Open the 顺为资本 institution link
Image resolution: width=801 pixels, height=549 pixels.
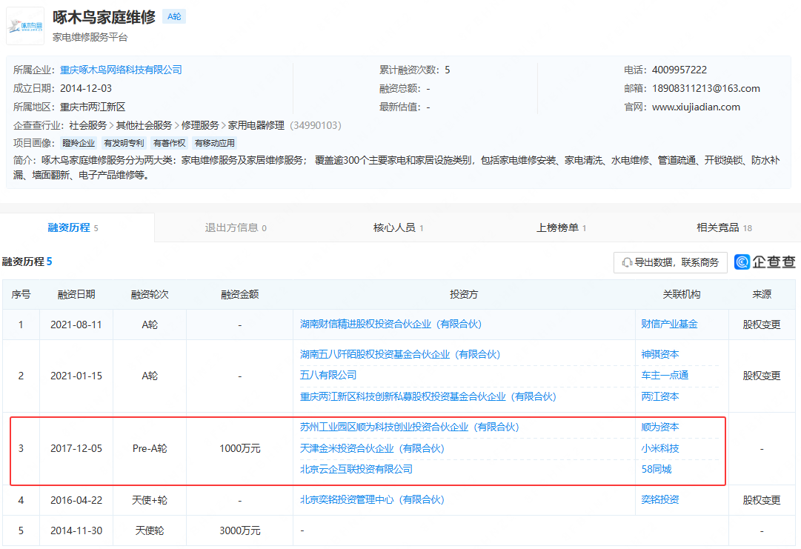pyautogui.click(x=660, y=427)
